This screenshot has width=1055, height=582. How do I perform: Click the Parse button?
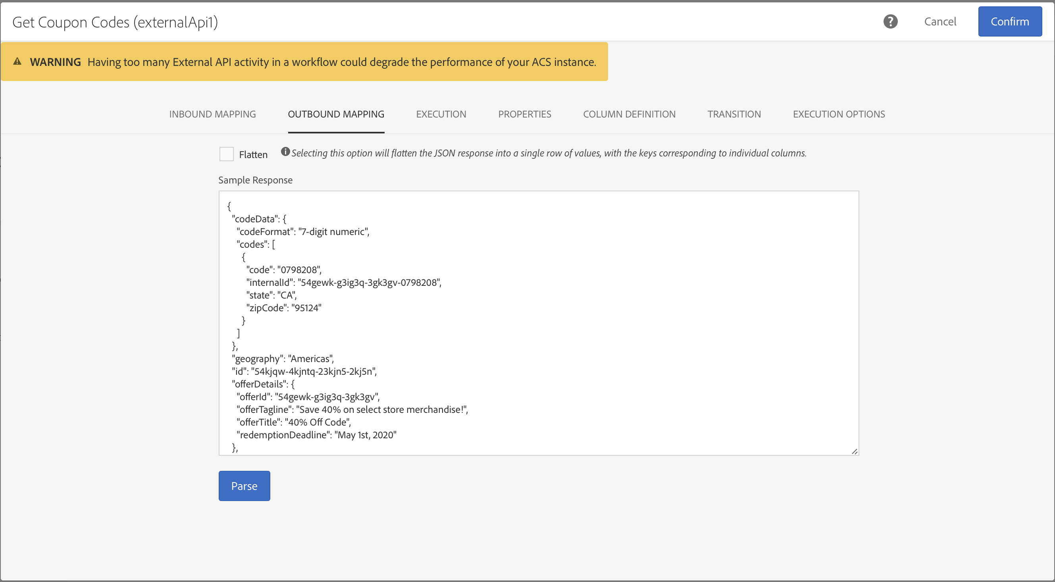(x=244, y=486)
